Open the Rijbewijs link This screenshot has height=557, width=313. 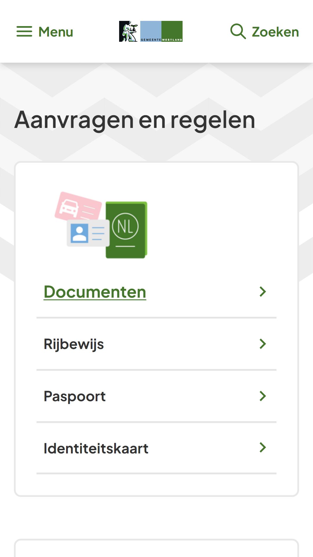point(74,344)
